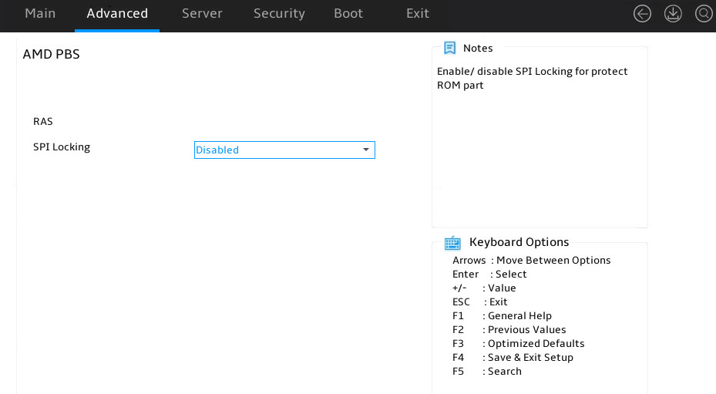The width and height of the screenshot is (716, 394).
Task: Select the SPI Locking label
Action: (62, 147)
